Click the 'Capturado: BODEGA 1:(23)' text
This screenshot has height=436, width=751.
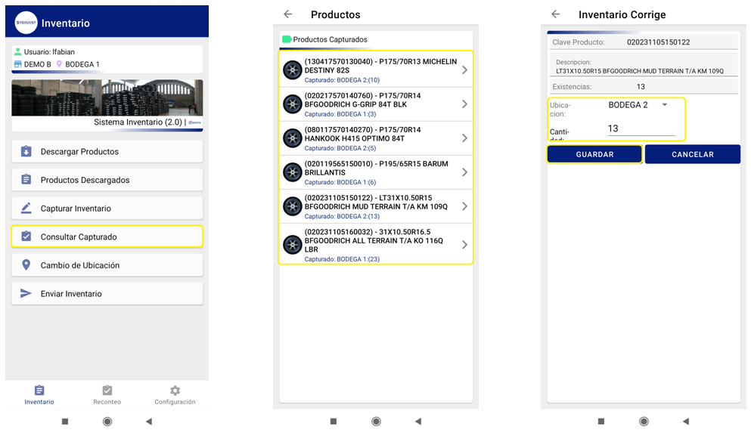tap(342, 259)
